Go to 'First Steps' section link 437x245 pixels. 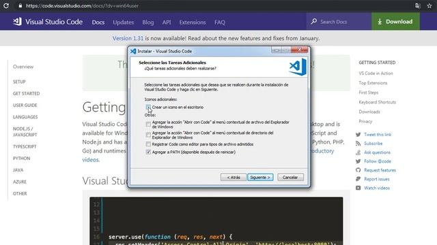(x=369, y=93)
